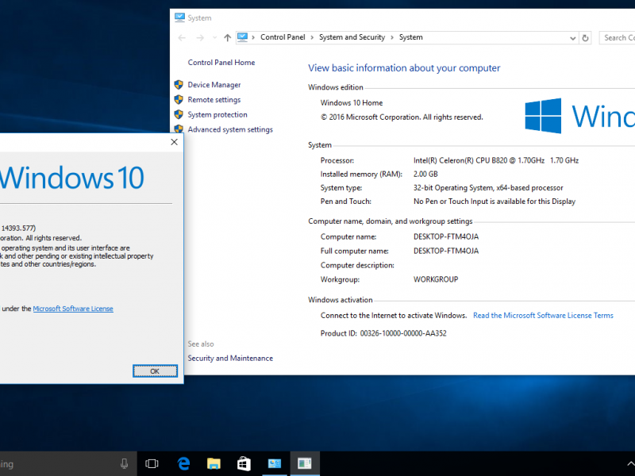The height and width of the screenshot is (476, 635).
Task: Open Advanced system settings
Action: pyautogui.click(x=230, y=129)
